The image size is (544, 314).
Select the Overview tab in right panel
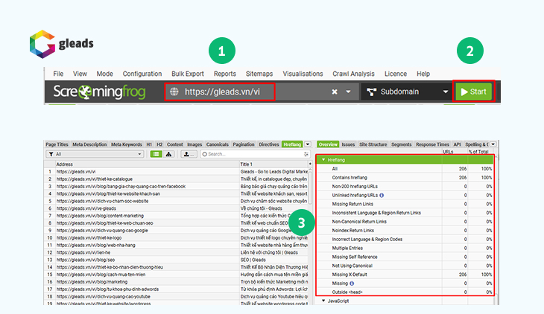point(328,144)
